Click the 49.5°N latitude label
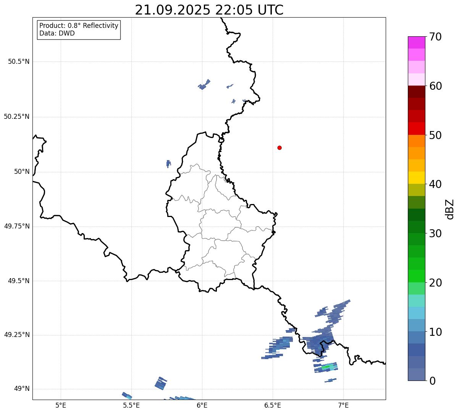 pyautogui.click(x=19, y=281)
